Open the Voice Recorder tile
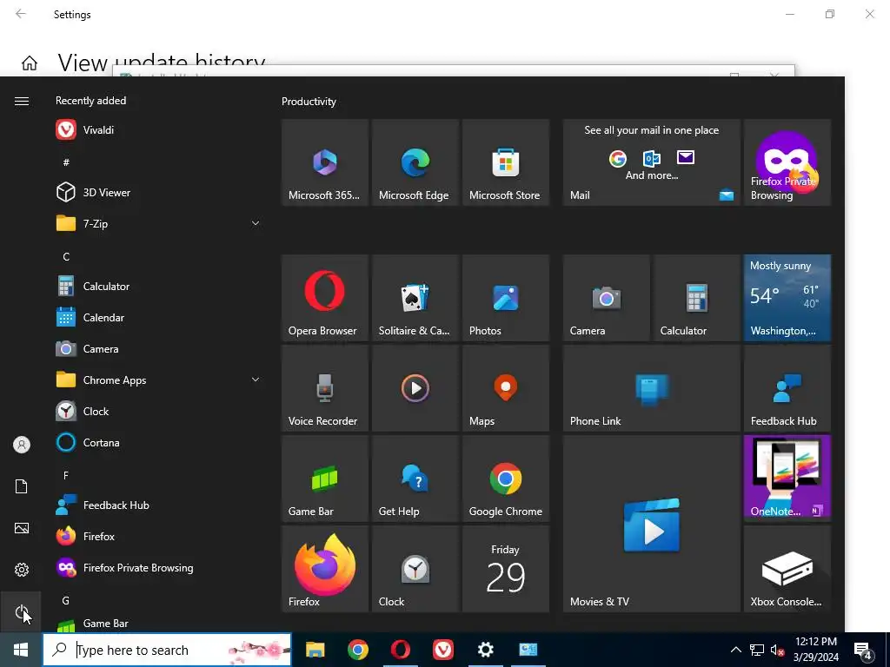 click(x=325, y=388)
